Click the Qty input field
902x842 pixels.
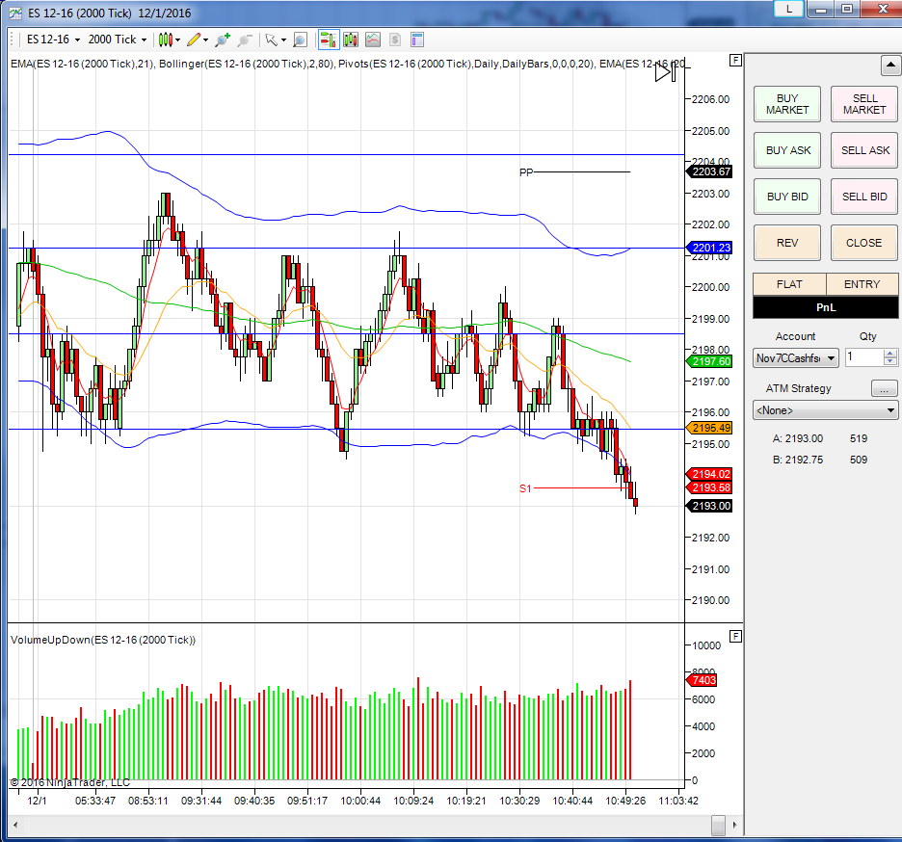tap(864, 357)
